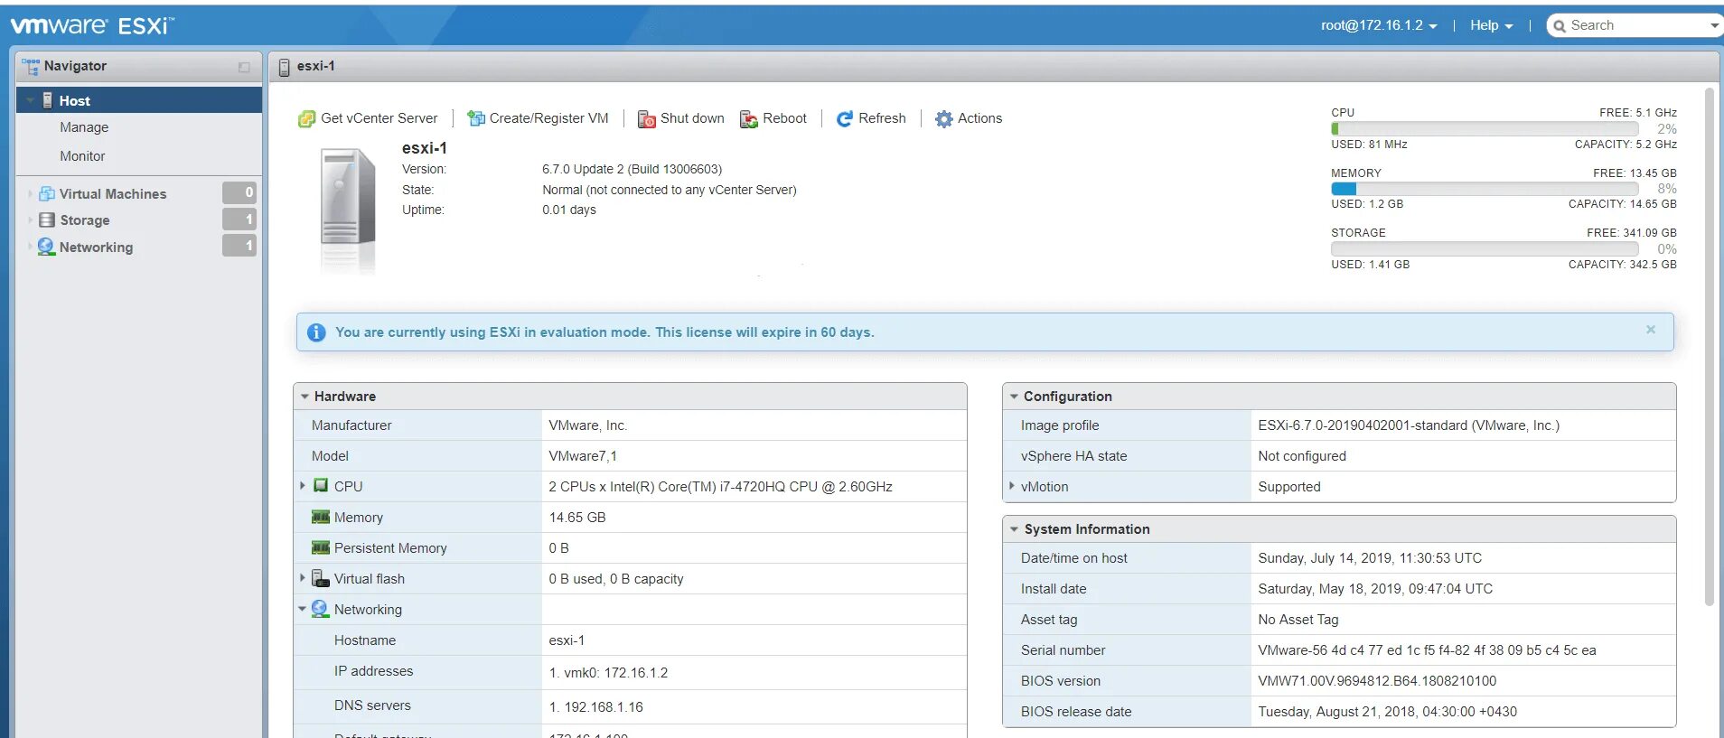Viewport: 1724px width, 738px height.
Task: Click the Refresh arrow icon
Action: [x=845, y=119]
